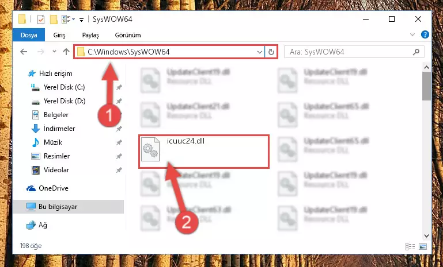Go up one folder level
Viewport: 443px width, 267px height.
coord(66,52)
